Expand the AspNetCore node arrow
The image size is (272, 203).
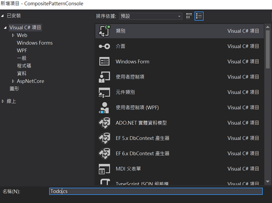click(x=13, y=81)
